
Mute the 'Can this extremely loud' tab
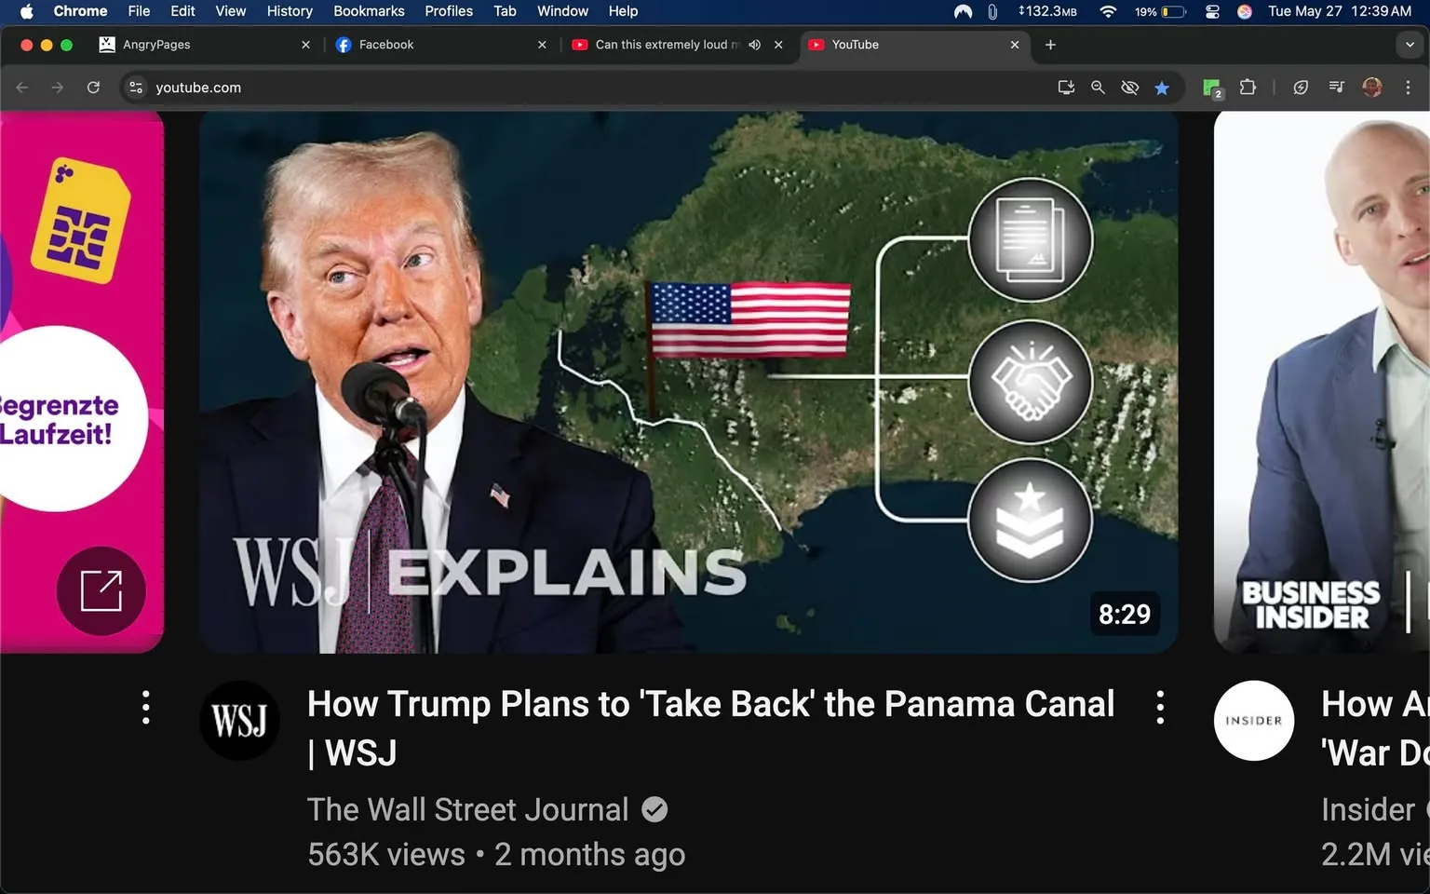[754, 44]
